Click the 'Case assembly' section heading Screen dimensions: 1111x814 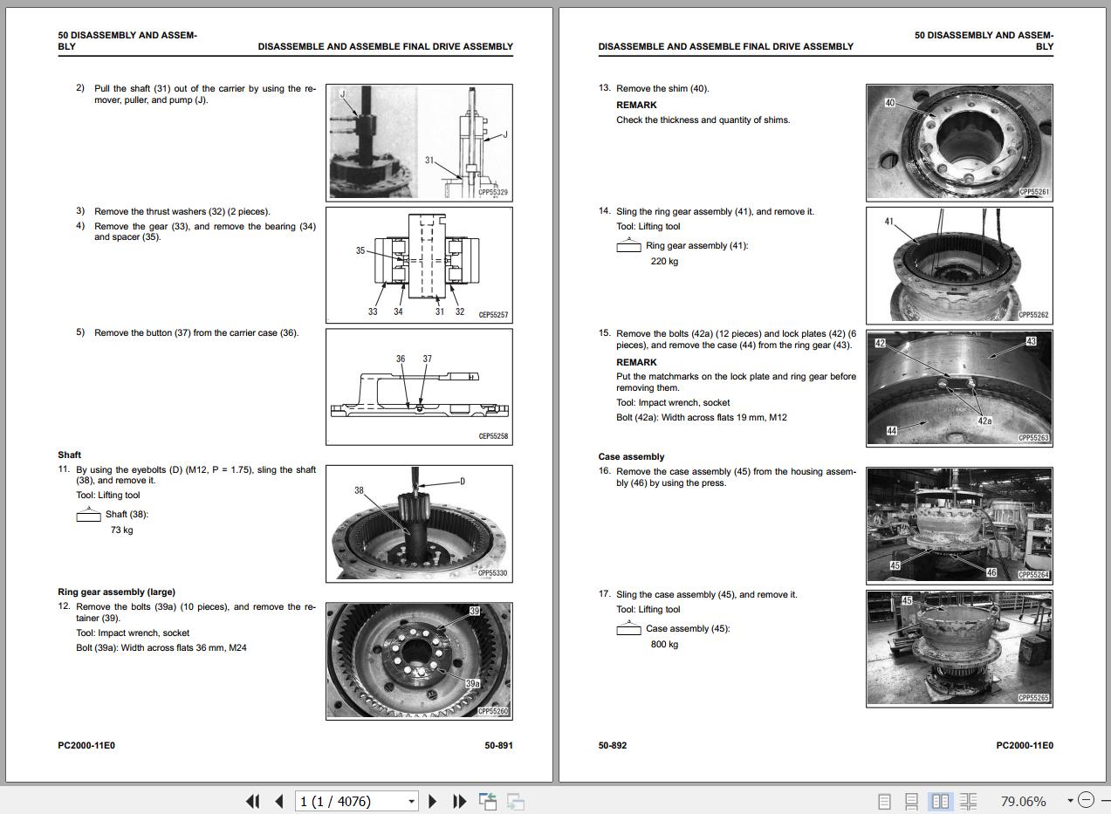pos(631,456)
